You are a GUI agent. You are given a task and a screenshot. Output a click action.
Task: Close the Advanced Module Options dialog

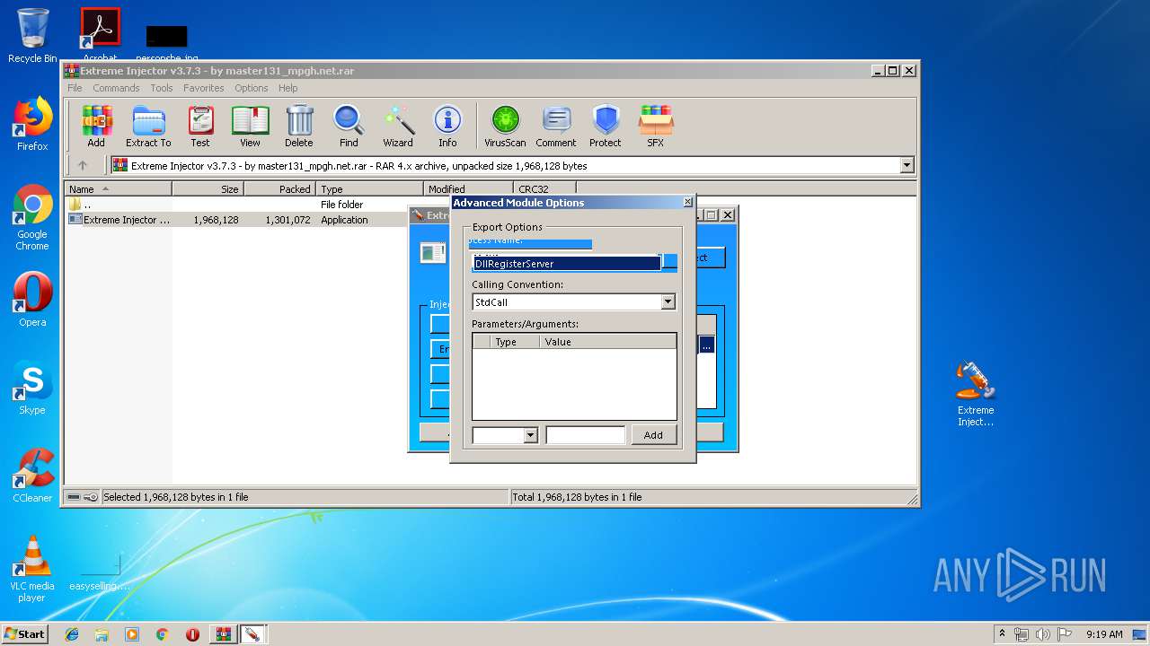pos(687,203)
